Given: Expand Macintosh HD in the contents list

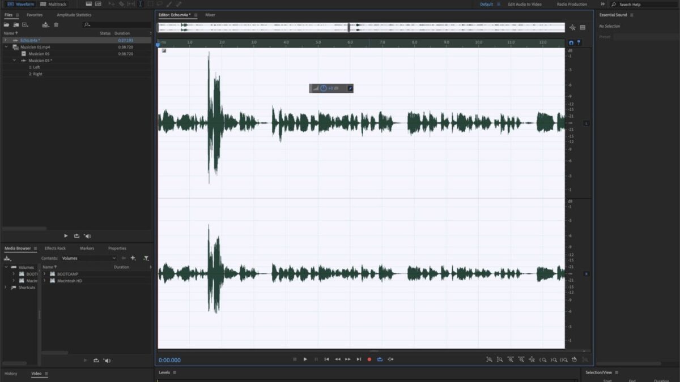Looking at the screenshot, I should click(44, 281).
